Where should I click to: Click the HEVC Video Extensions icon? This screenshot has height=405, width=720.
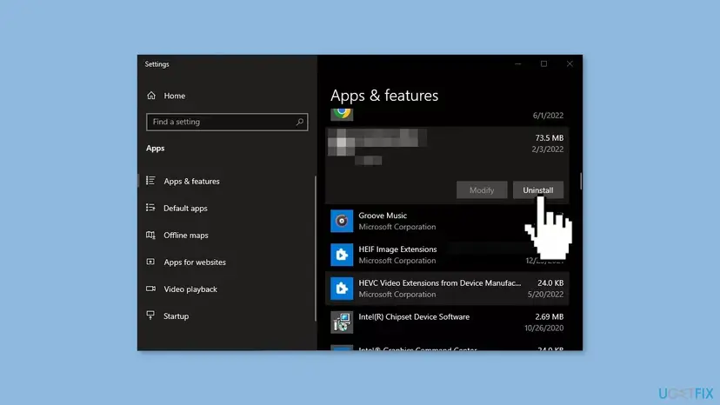pos(342,289)
